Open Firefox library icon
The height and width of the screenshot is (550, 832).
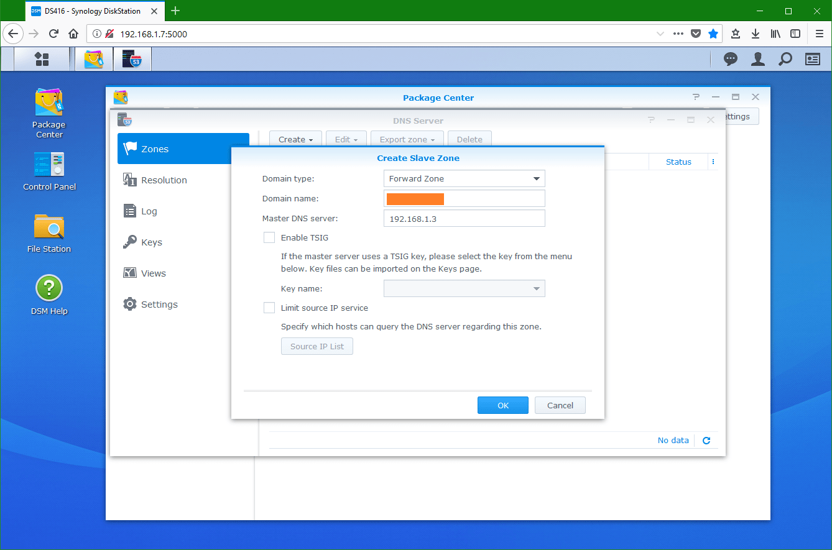775,34
